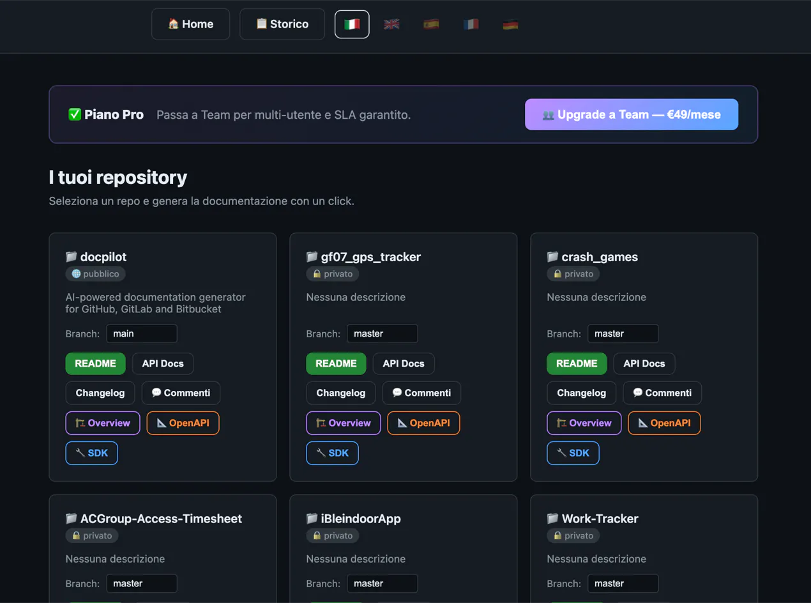Switch language to French flag
Image resolution: width=811 pixels, height=603 pixels.
click(471, 24)
